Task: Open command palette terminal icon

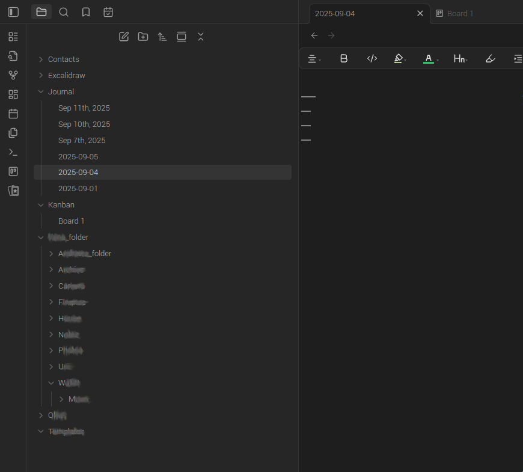Action: pos(13,152)
